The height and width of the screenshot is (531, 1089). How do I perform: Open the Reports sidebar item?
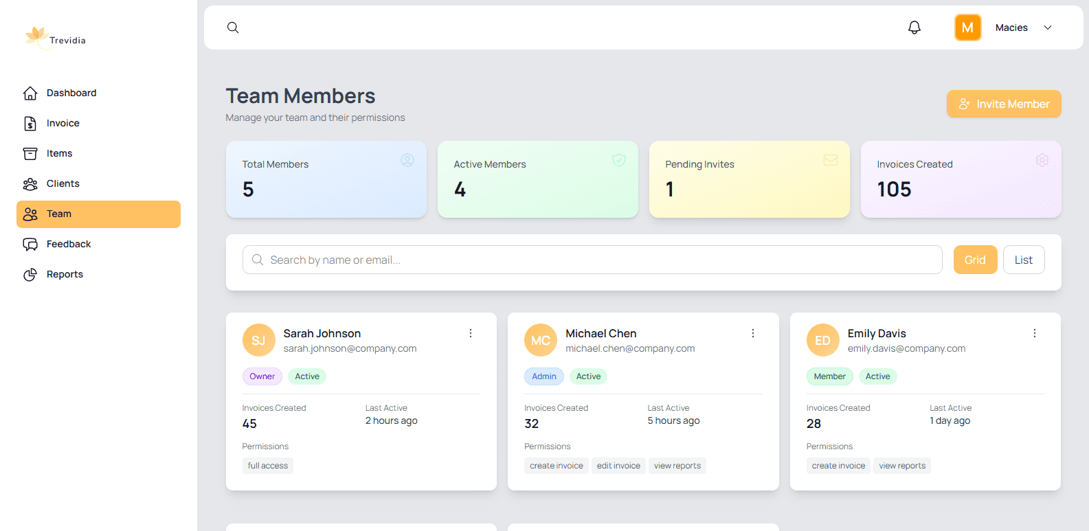tap(65, 274)
